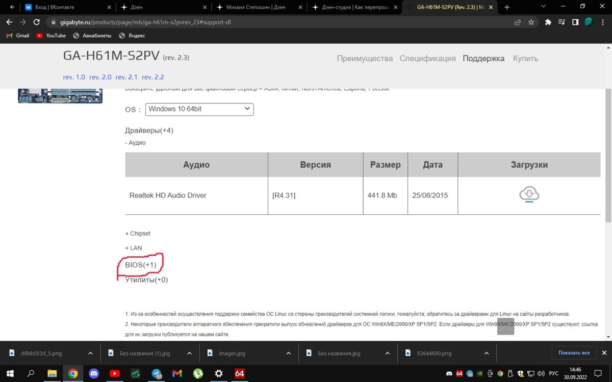Share this page from the address bar
Image resolution: width=612 pixels, height=382 pixels.
click(518, 22)
